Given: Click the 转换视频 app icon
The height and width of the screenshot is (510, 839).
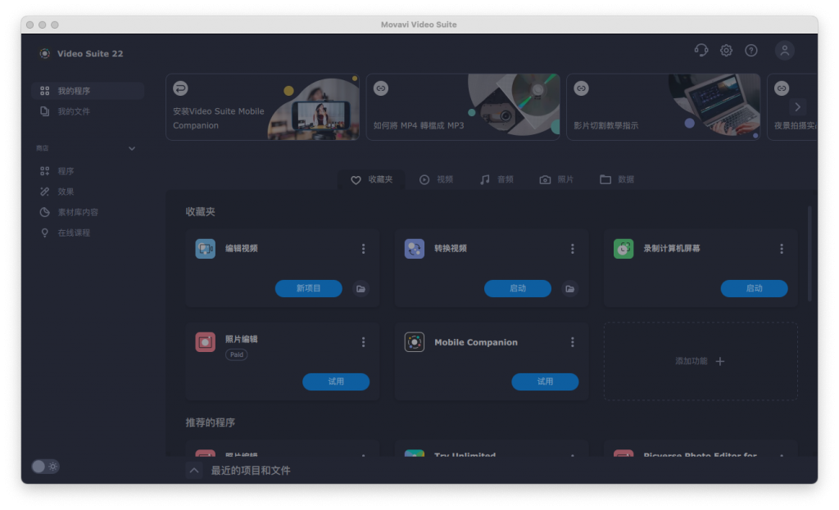Looking at the screenshot, I should coord(414,249).
